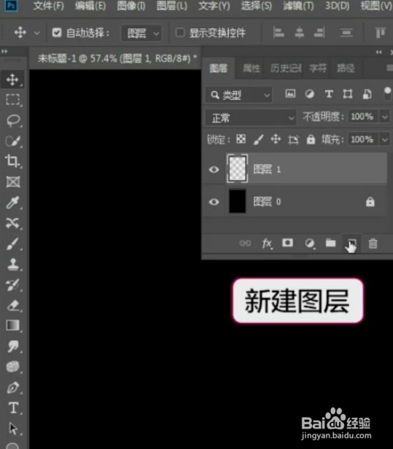Image resolution: width=393 pixels, height=449 pixels.
Task: Add a layer mask
Action: click(287, 243)
